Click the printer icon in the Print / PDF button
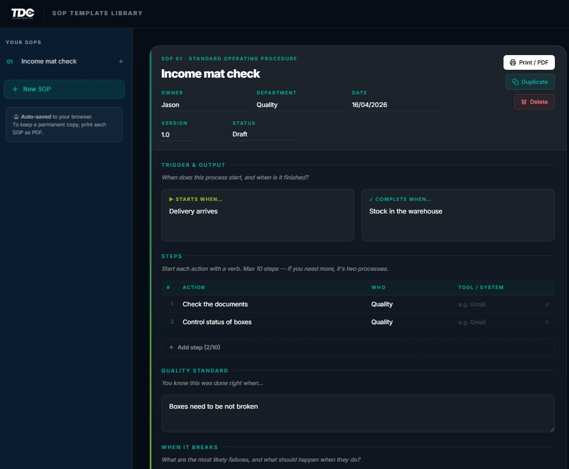This screenshot has height=469, width=569. (x=512, y=62)
